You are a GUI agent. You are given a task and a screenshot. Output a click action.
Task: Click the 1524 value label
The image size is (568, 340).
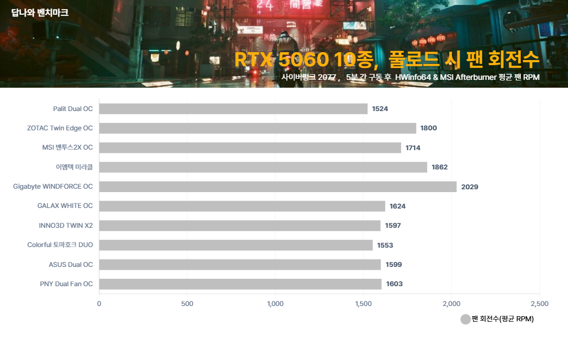click(x=380, y=109)
